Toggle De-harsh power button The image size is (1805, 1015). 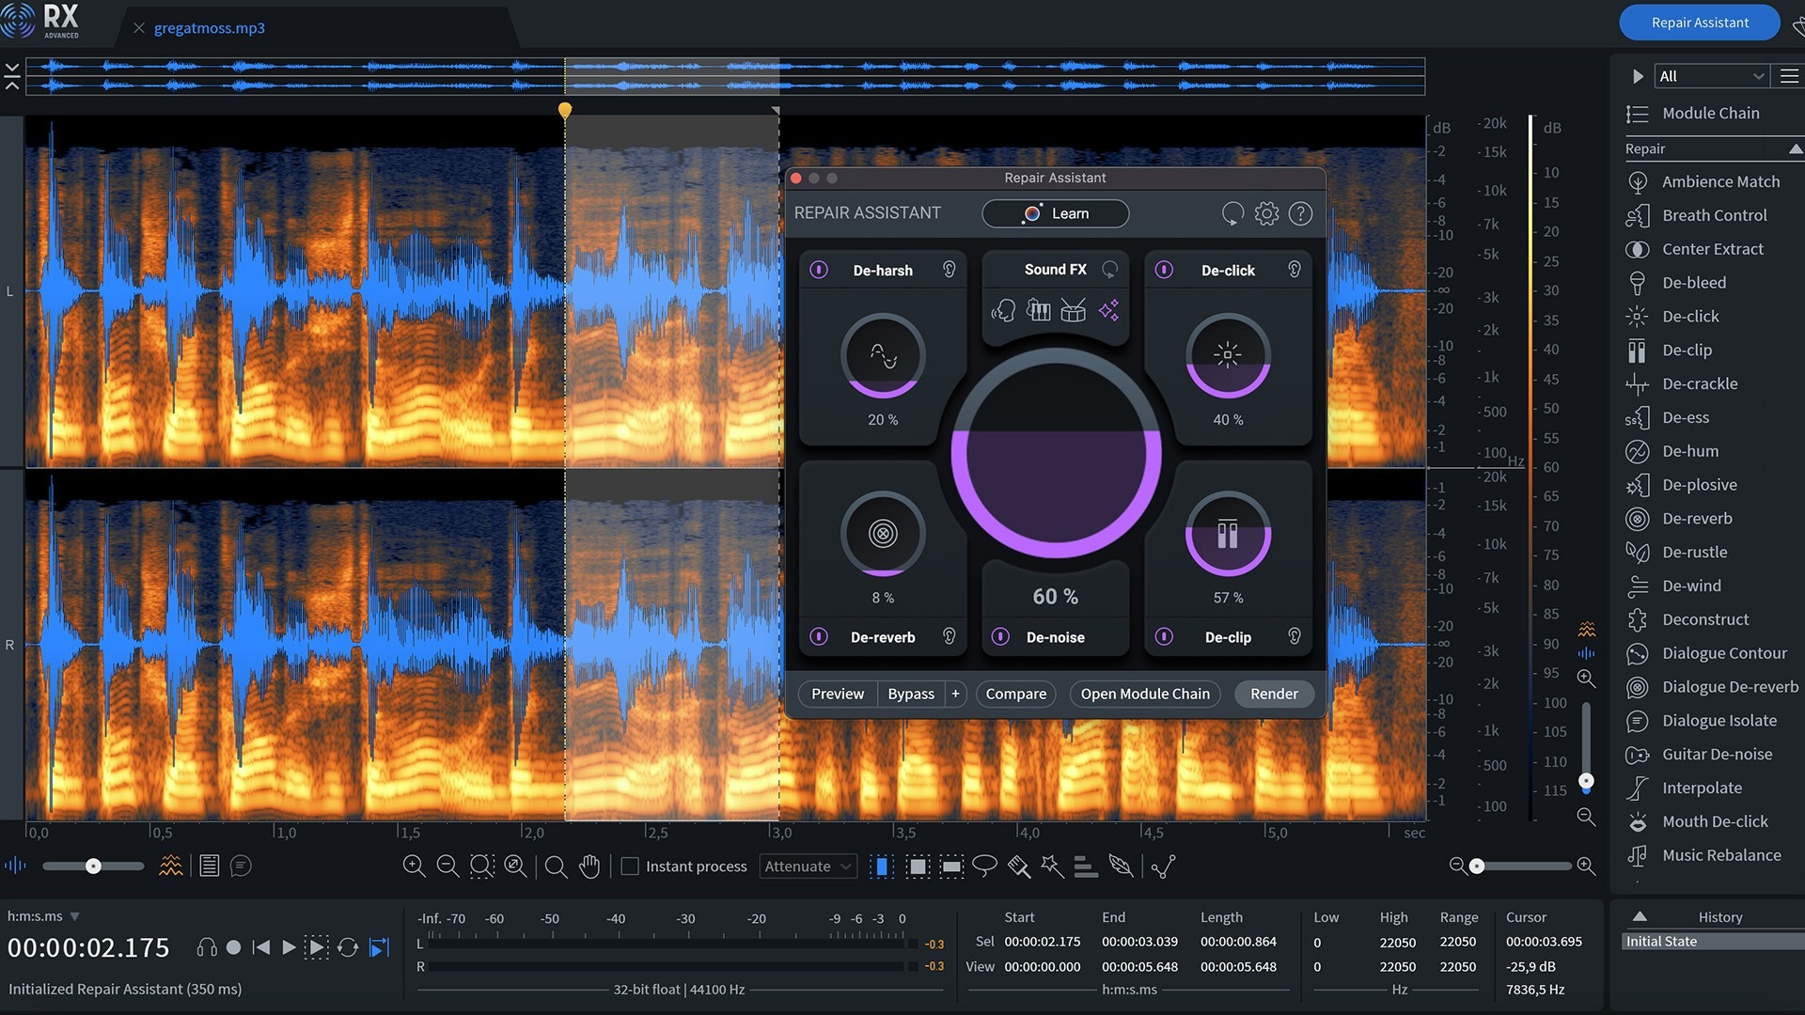pyautogui.click(x=819, y=270)
